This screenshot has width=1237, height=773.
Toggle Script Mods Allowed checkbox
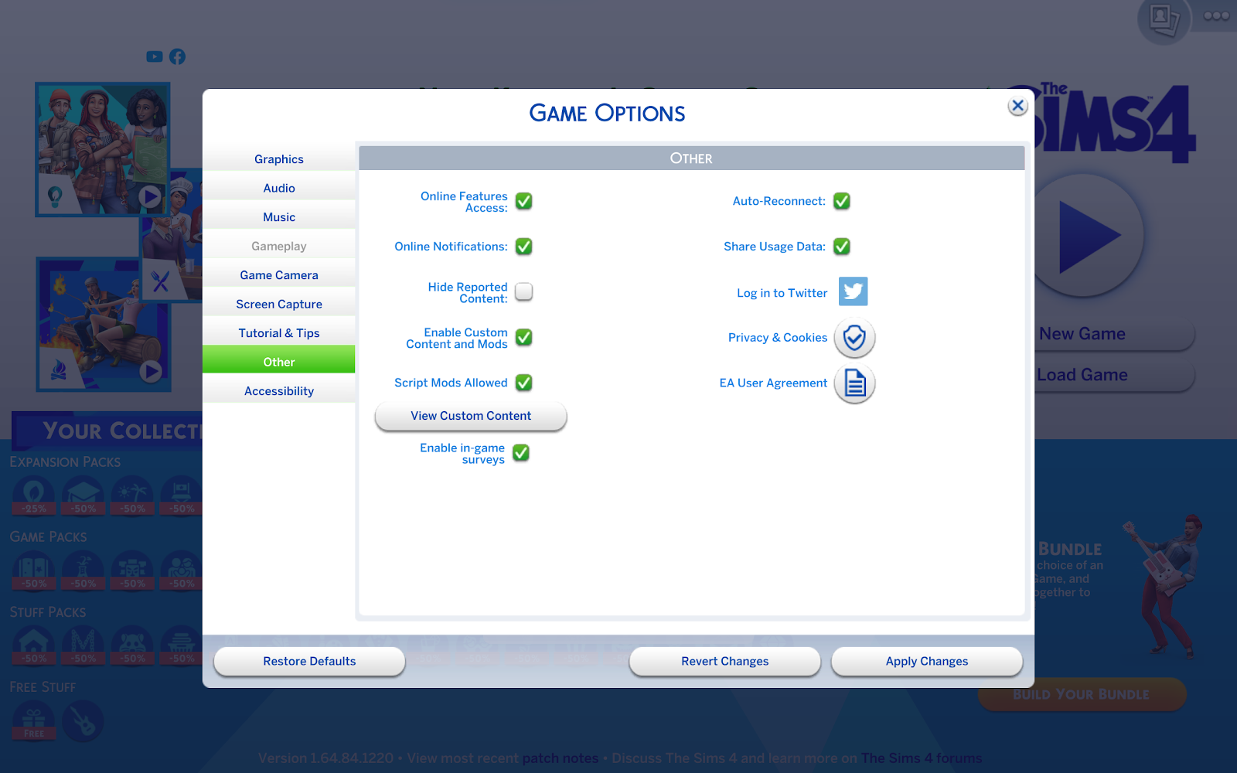coord(523,383)
